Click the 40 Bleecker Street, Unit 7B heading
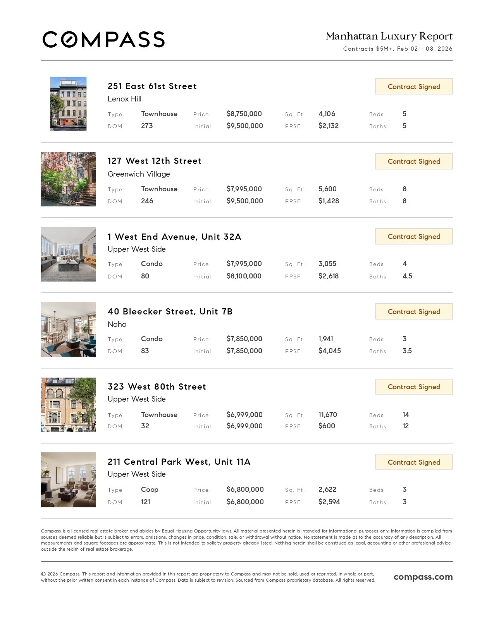494x639 pixels. coord(170,312)
